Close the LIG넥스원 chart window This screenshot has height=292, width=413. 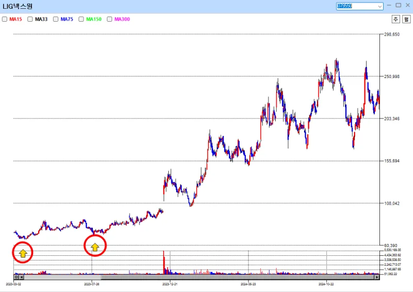click(407, 5)
